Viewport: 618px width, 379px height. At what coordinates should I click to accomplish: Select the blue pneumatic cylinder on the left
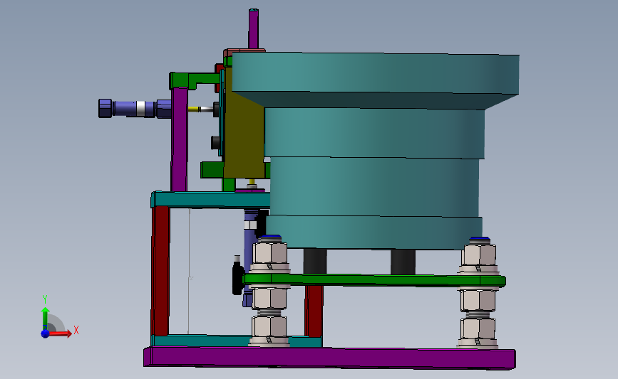135,109
